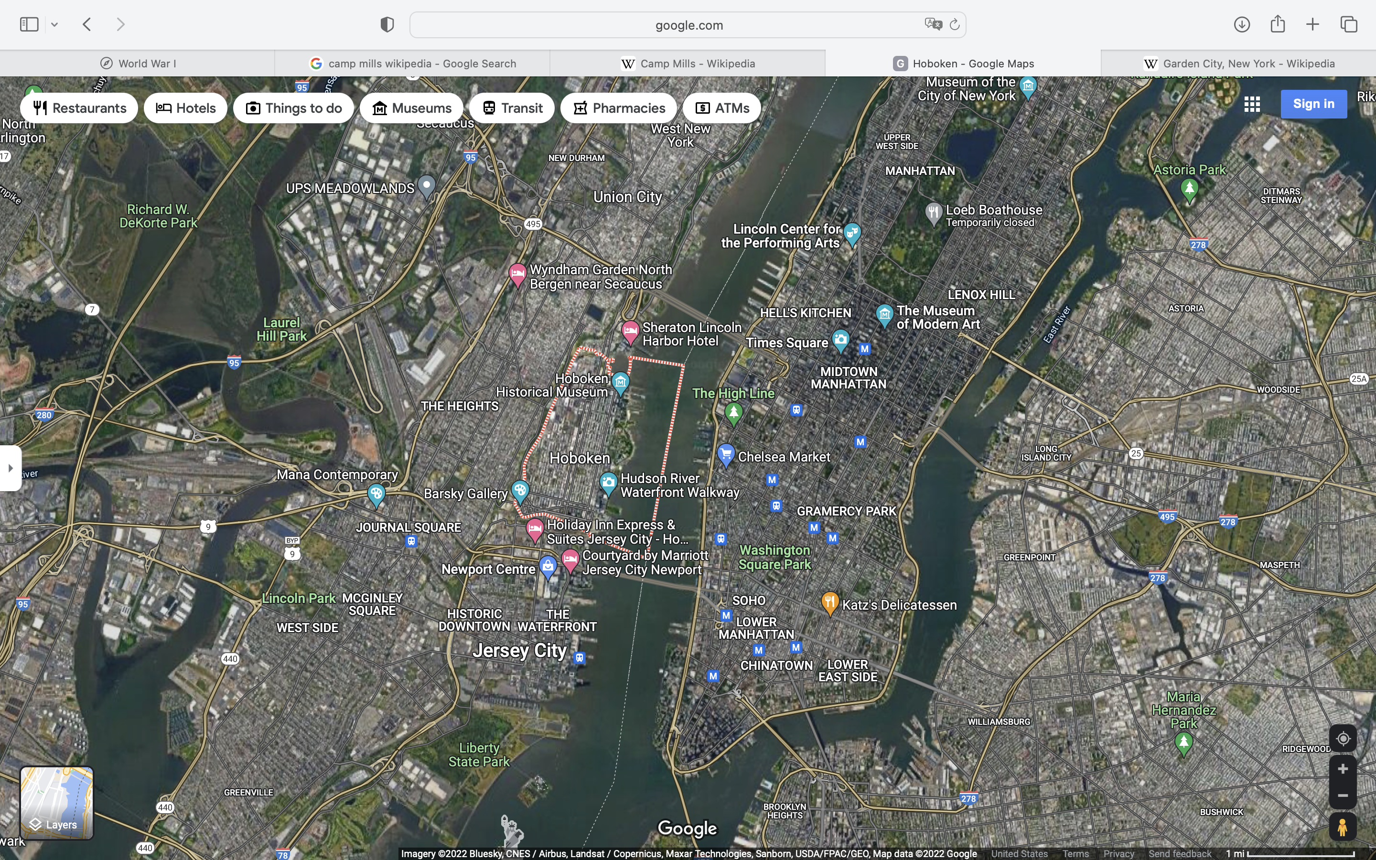Click the Send feedback link

[x=1179, y=854]
